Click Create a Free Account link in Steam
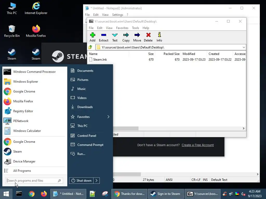This screenshot has height=199, width=266. point(198,145)
